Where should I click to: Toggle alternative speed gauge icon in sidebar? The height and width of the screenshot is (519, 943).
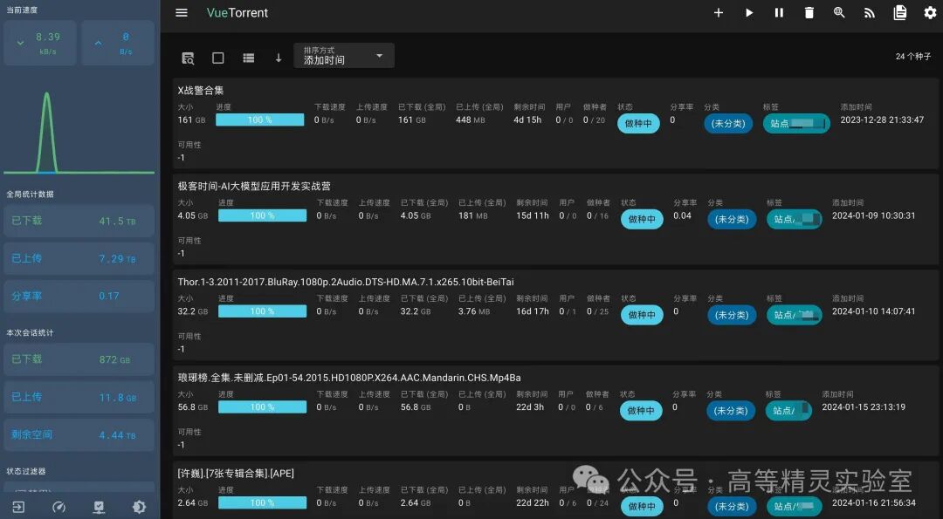(x=59, y=507)
